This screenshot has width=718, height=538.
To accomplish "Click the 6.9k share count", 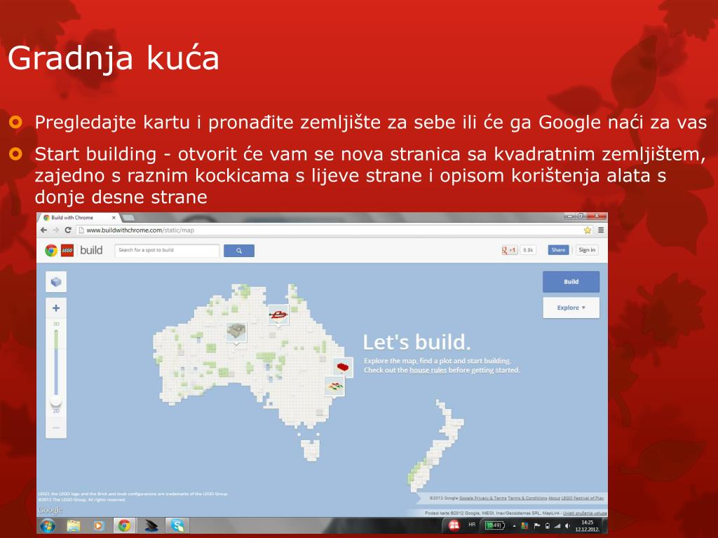I will point(528,250).
